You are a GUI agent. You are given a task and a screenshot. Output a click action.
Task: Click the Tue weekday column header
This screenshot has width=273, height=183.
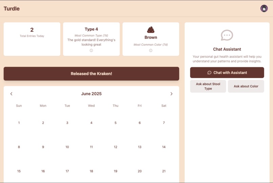pyautogui.click(x=67, y=106)
